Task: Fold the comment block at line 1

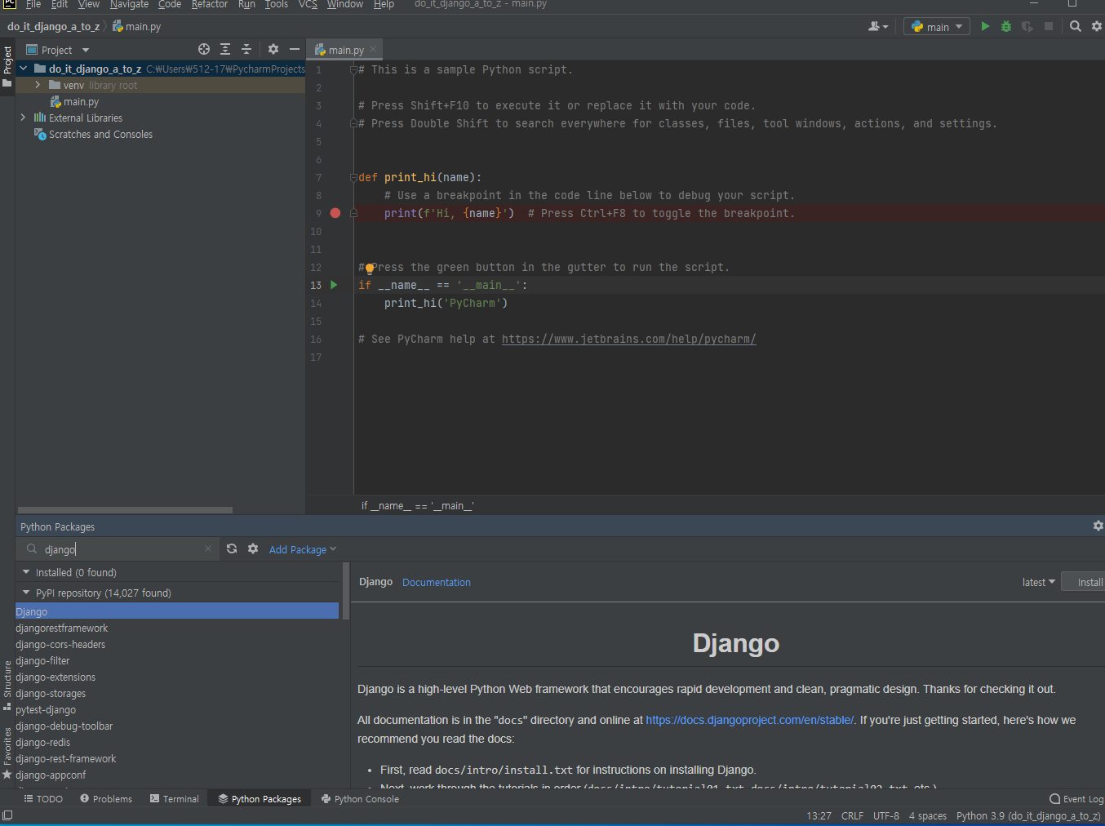Action: tap(353, 70)
